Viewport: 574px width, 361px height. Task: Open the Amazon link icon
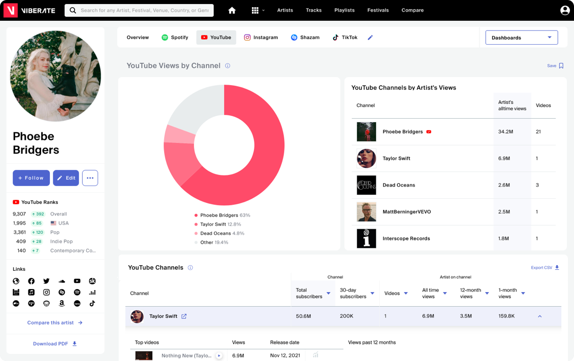click(62, 303)
